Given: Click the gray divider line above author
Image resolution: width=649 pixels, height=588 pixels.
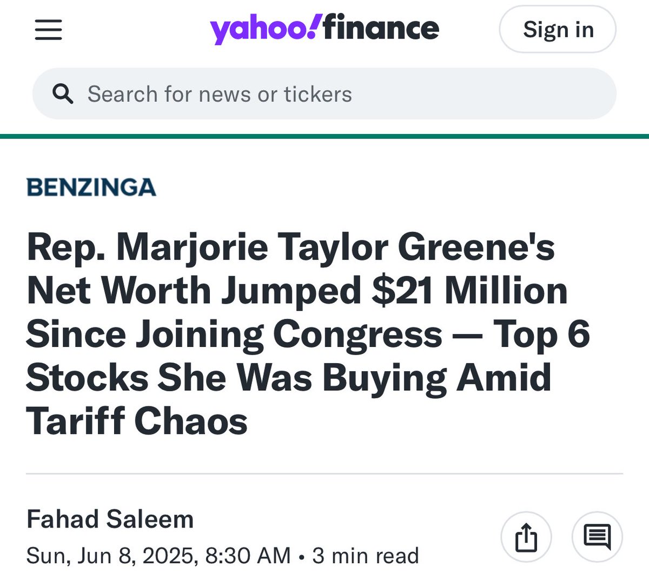Looking at the screenshot, I should click(x=325, y=474).
